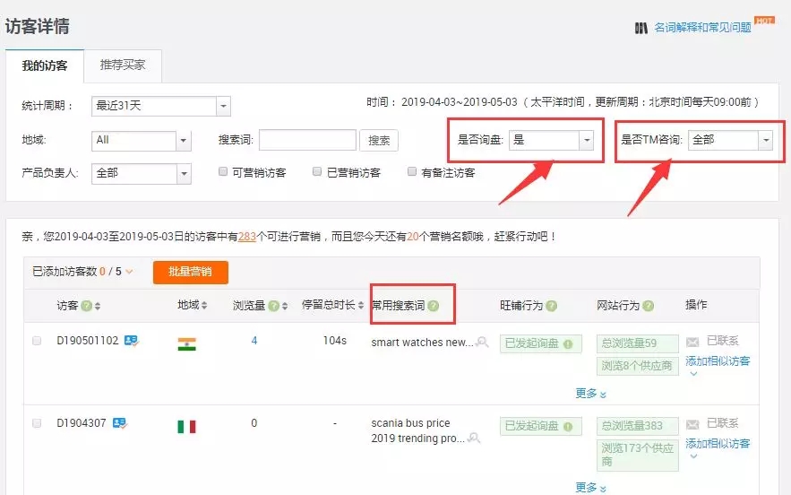The image size is (791, 495).
Task: Click 添加相似访客 for D190501102
Action: pyautogui.click(x=718, y=361)
